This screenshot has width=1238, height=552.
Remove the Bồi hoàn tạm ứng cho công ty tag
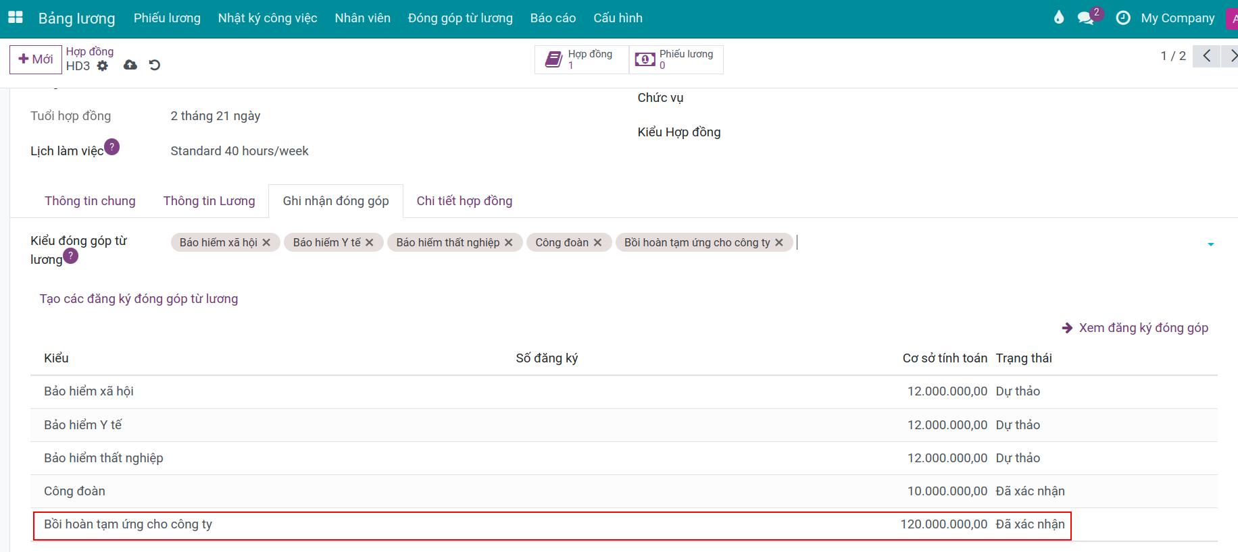pos(779,242)
